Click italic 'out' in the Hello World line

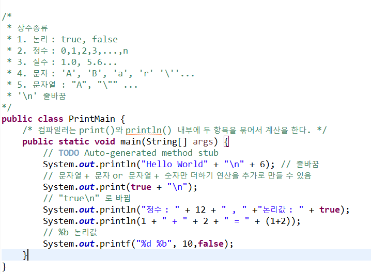click(87, 165)
